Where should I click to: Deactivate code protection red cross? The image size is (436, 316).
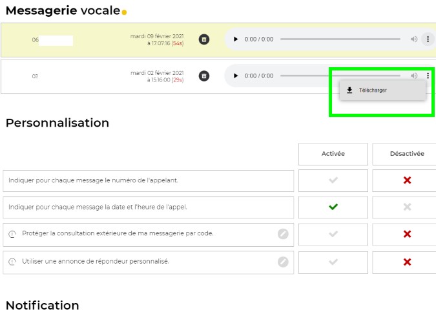coord(407,234)
